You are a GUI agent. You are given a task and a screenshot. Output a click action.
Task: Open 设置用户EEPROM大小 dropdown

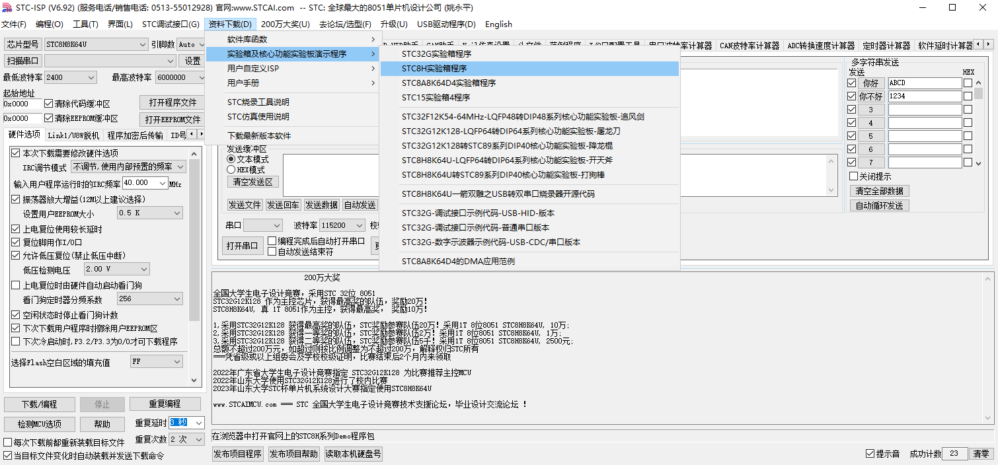tap(149, 213)
